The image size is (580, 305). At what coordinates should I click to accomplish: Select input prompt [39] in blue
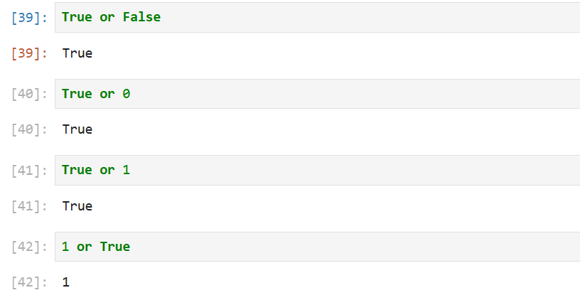click(x=29, y=17)
